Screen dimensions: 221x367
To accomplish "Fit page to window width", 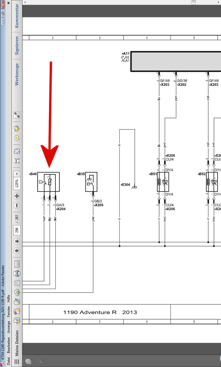I will (x=17, y=161).
